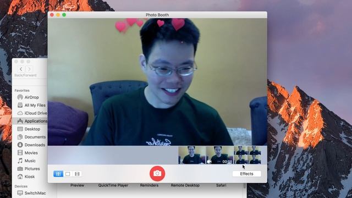Select single still photo mode icon
The height and width of the screenshot is (198, 352).
[68, 174]
